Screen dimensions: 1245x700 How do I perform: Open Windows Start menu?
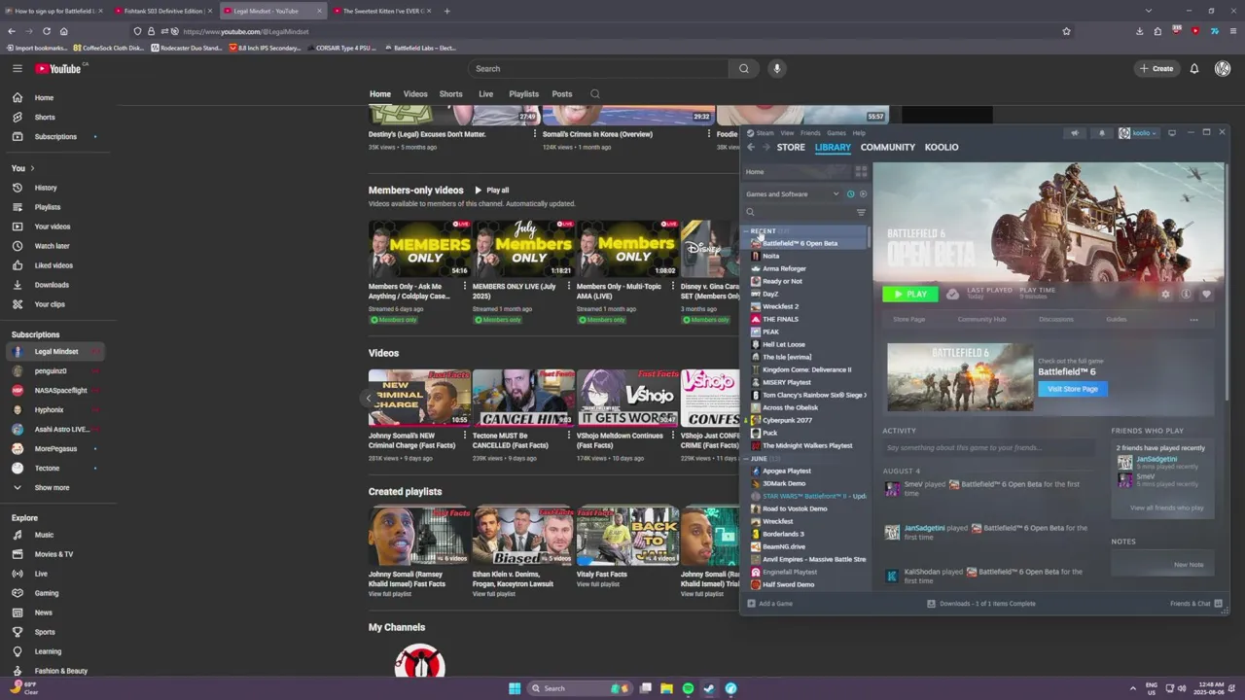click(515, 688)
